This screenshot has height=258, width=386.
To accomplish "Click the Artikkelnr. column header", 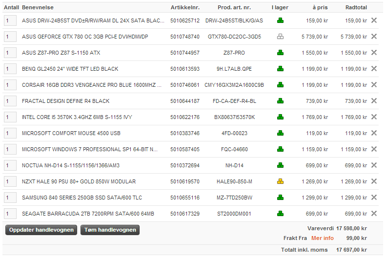I will (185, 7).
